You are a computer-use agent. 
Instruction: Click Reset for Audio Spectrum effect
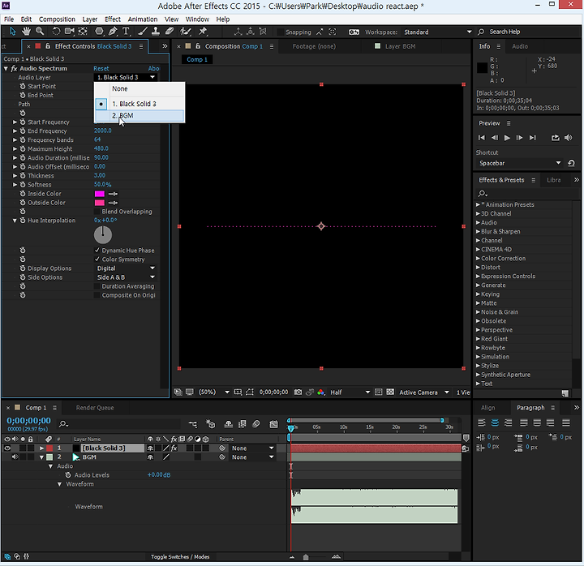tap(101, 69)
